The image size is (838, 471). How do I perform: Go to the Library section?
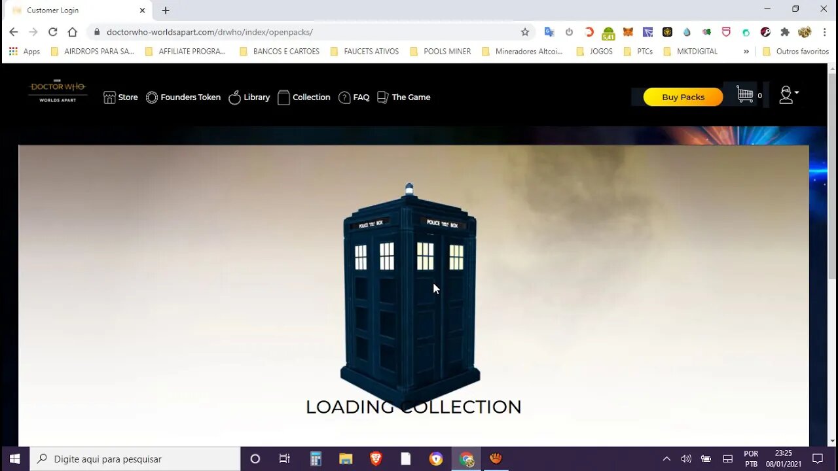(x=249, y=97)
